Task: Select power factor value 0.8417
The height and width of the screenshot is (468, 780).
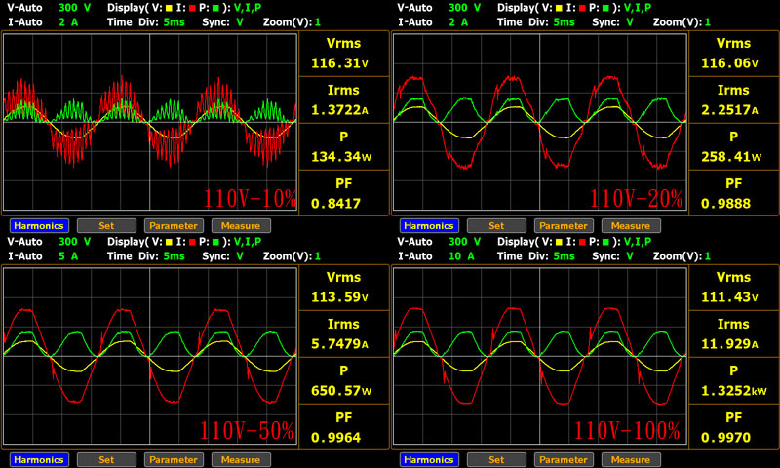Action: coord(335,204)
